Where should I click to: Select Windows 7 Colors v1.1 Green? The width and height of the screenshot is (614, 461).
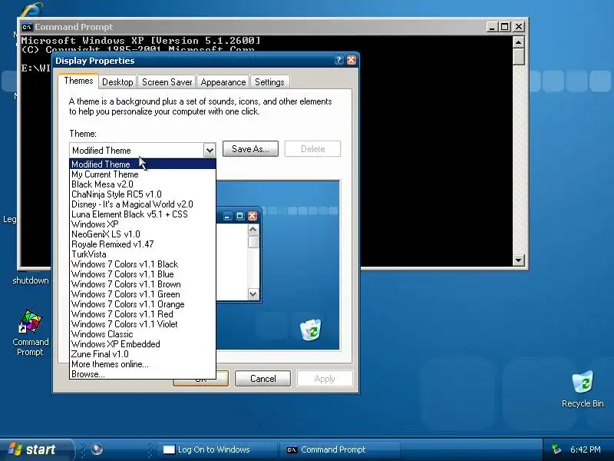coord(143,294)
